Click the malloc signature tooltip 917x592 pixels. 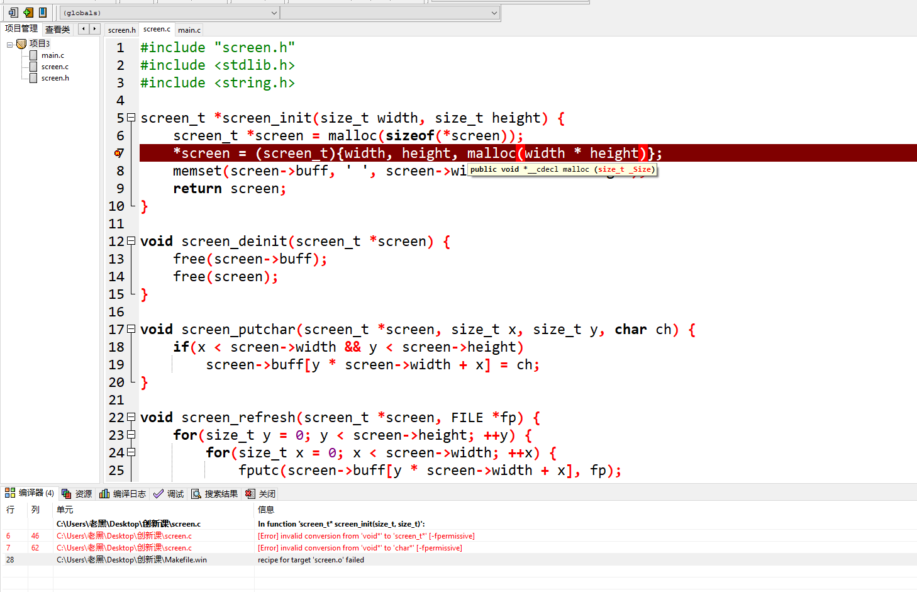(563, 169)
